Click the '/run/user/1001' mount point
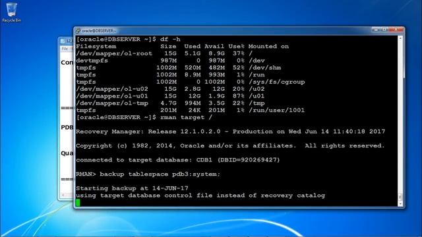 pyautogui.click(x=277, y=110)
